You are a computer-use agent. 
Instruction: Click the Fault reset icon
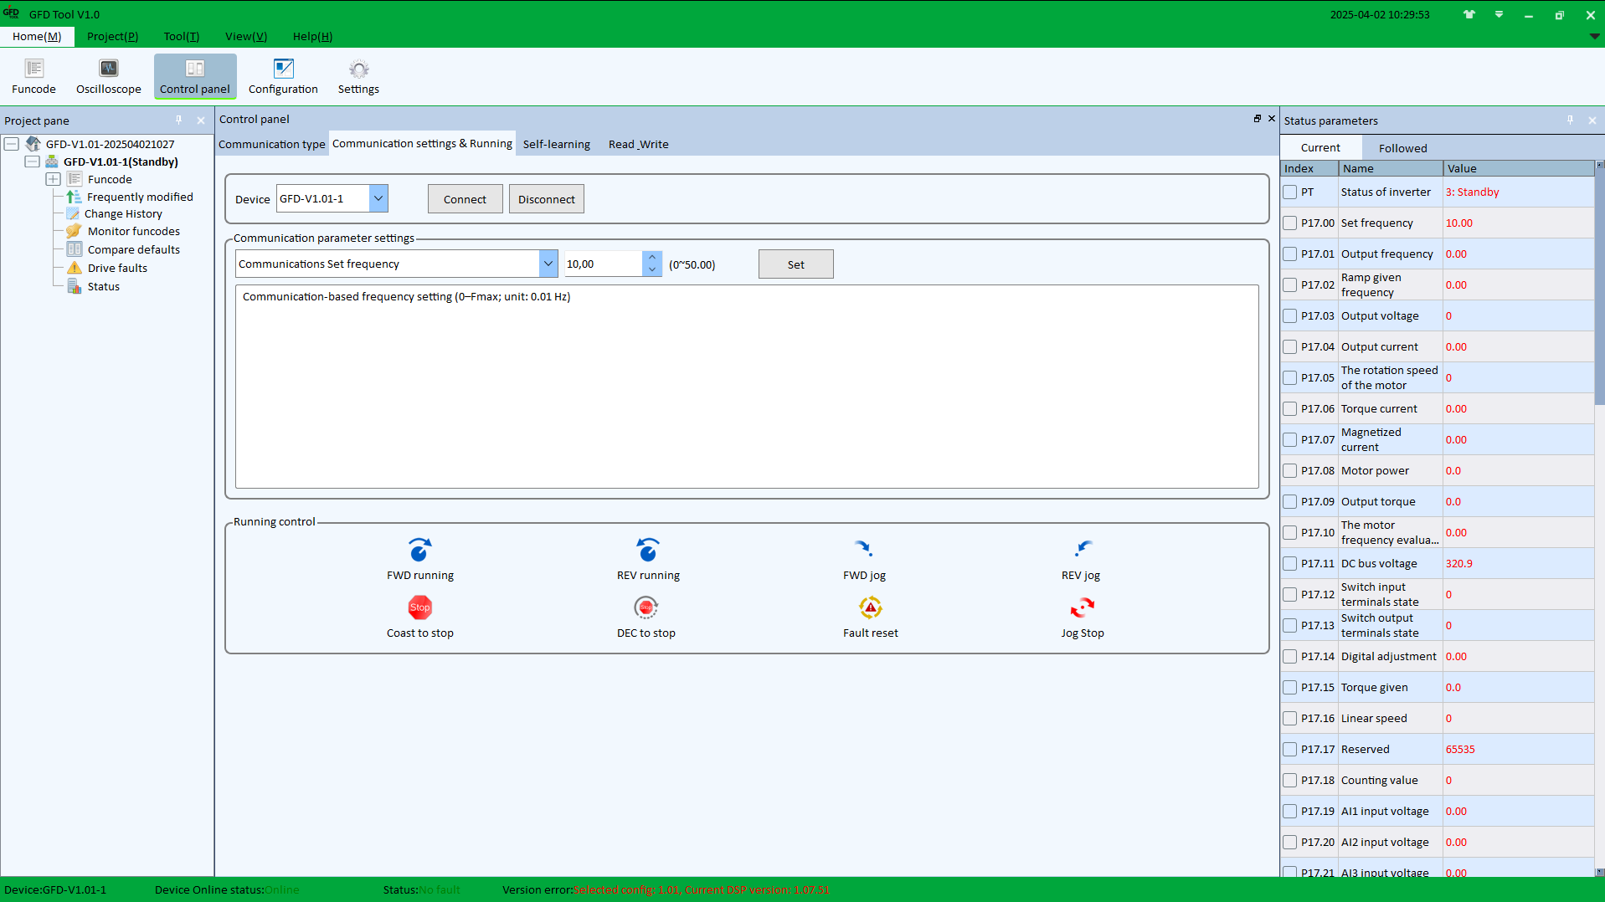pyautogui.click(x=871, y=607)
